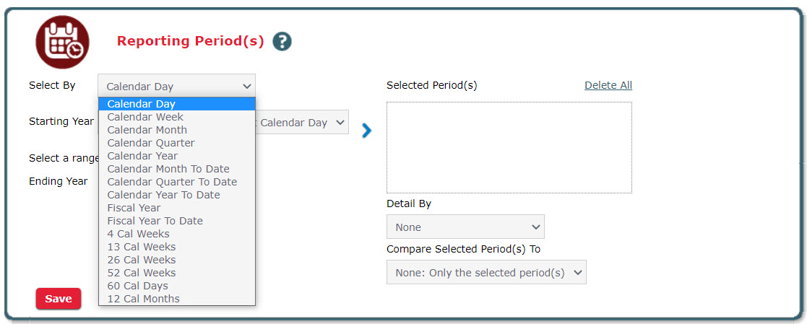Choose the Fiscal Year option
This screenshot has width=807, height=324.
point(134,208)
